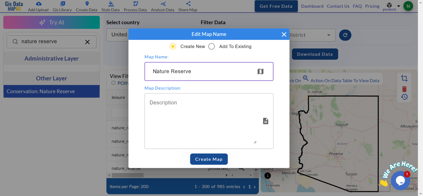The image size is (423, 196).
Task: Select the Share Map tool
Action: click(x=188, y=6)
